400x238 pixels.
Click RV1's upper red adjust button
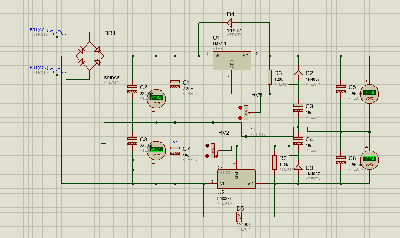coord(240,108)
